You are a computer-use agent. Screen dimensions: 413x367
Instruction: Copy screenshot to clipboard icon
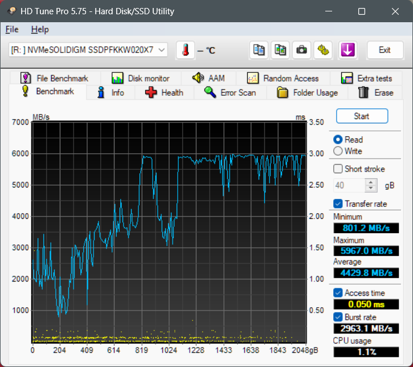(x=280, y=50)
